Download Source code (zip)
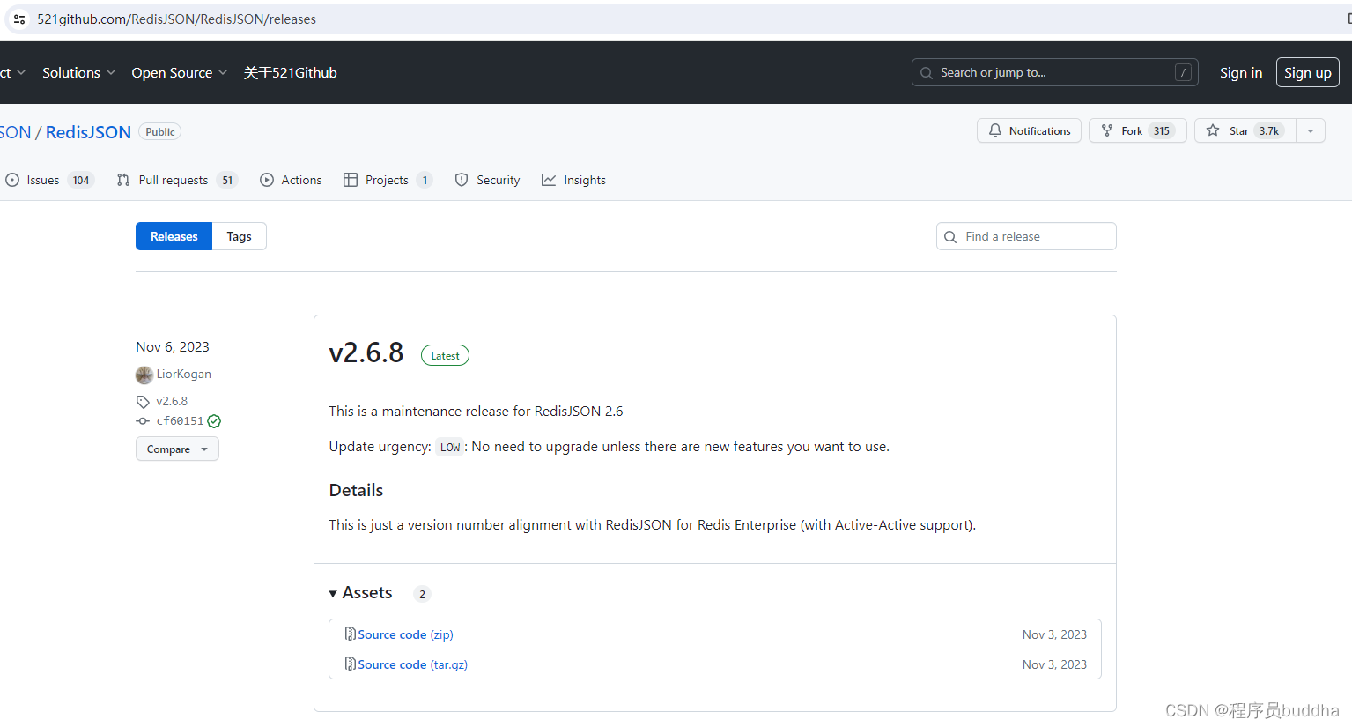 click(405, 634)
